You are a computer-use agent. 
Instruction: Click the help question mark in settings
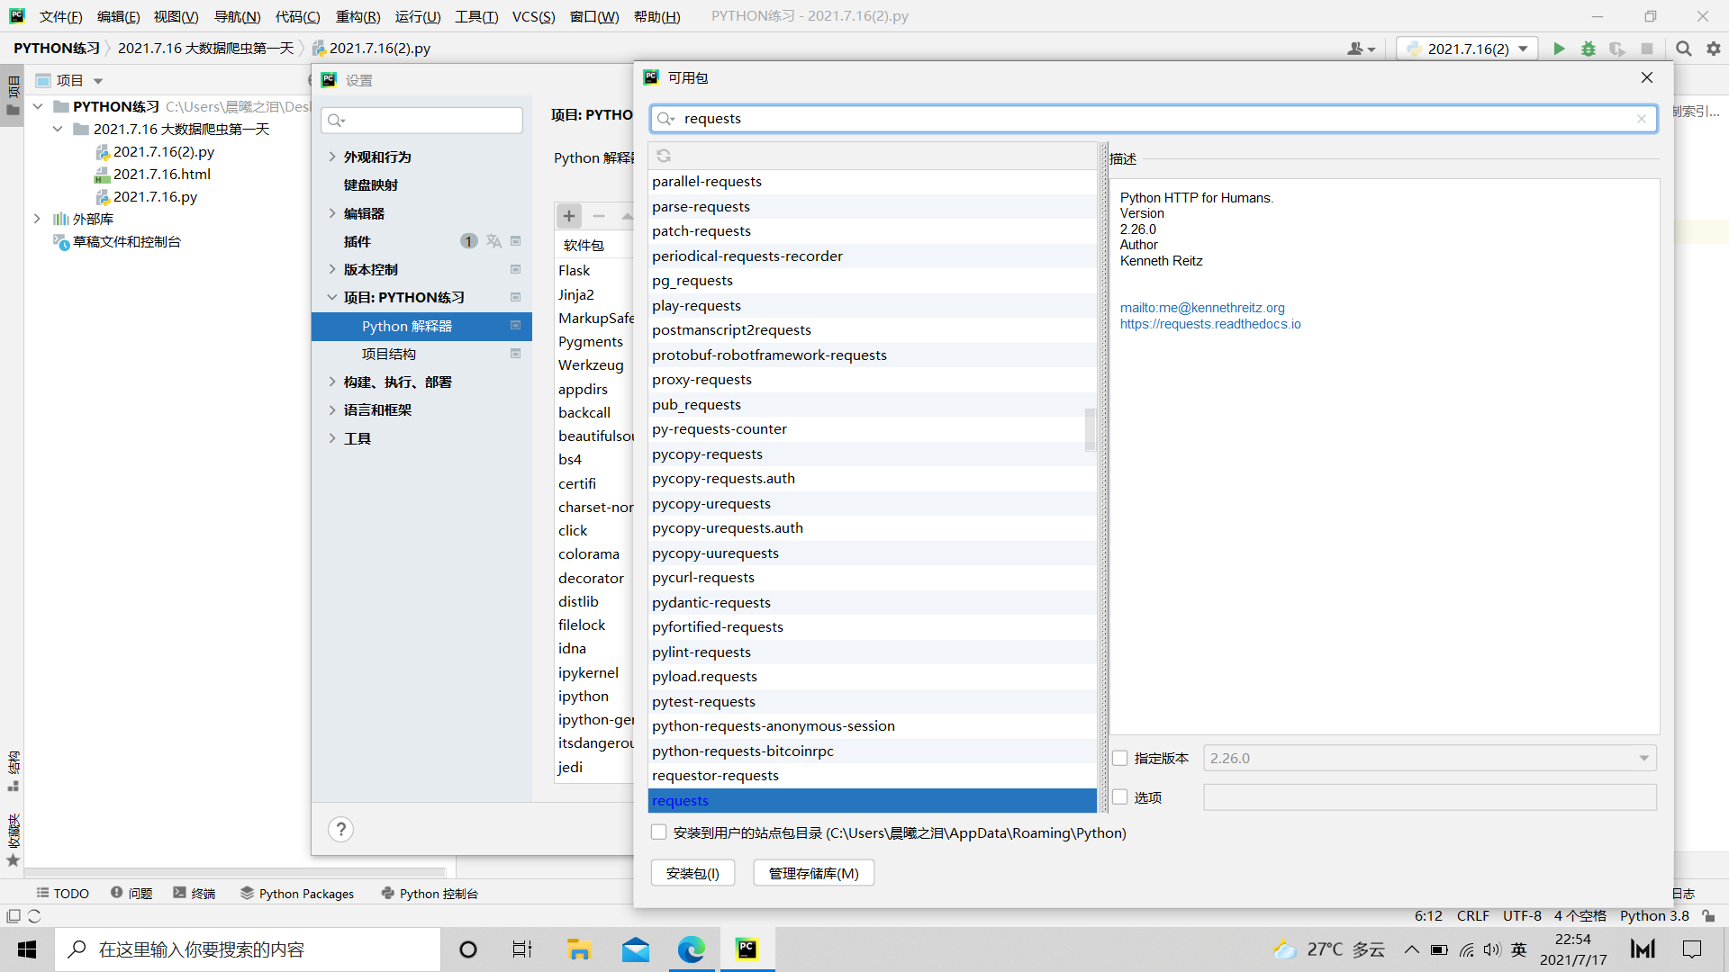340,829
